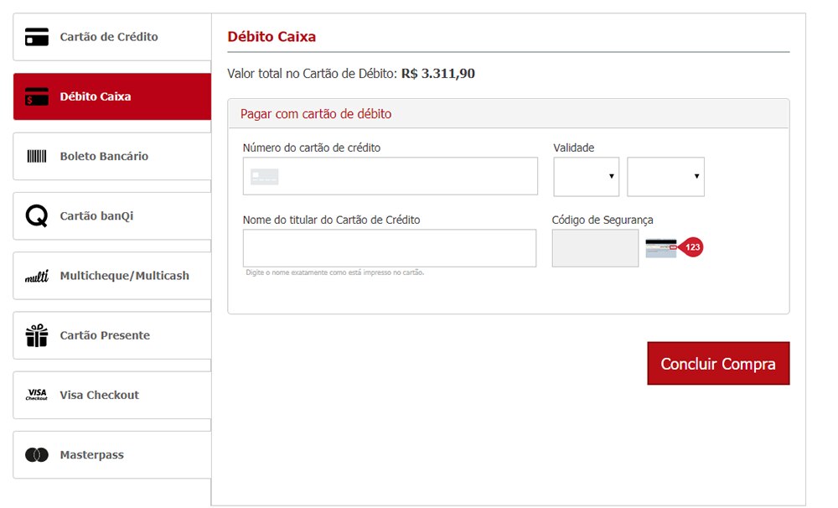Viewport: 838px width, 508px height.
Task: Open the first Validade dropdown (month)
Action: [x=587, y=177]
